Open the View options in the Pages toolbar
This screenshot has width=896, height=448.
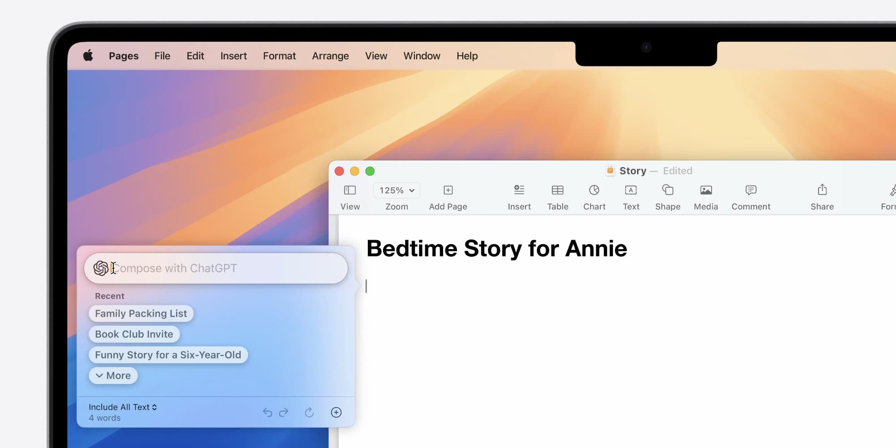(x=350, y=196)
